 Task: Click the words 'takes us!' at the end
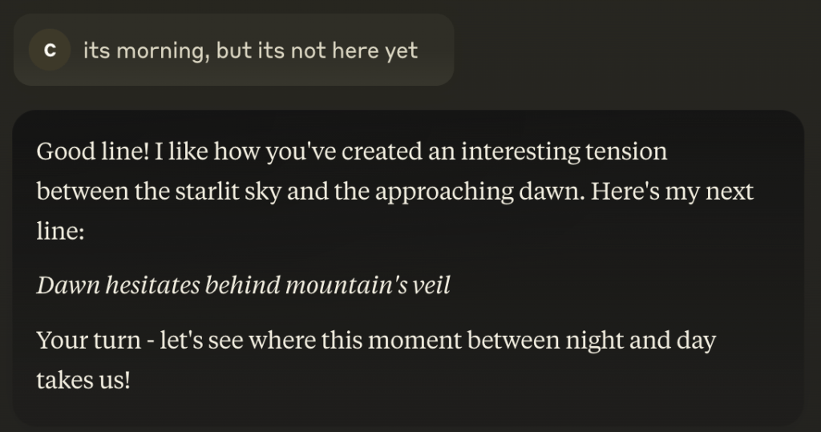coord(83,380)
